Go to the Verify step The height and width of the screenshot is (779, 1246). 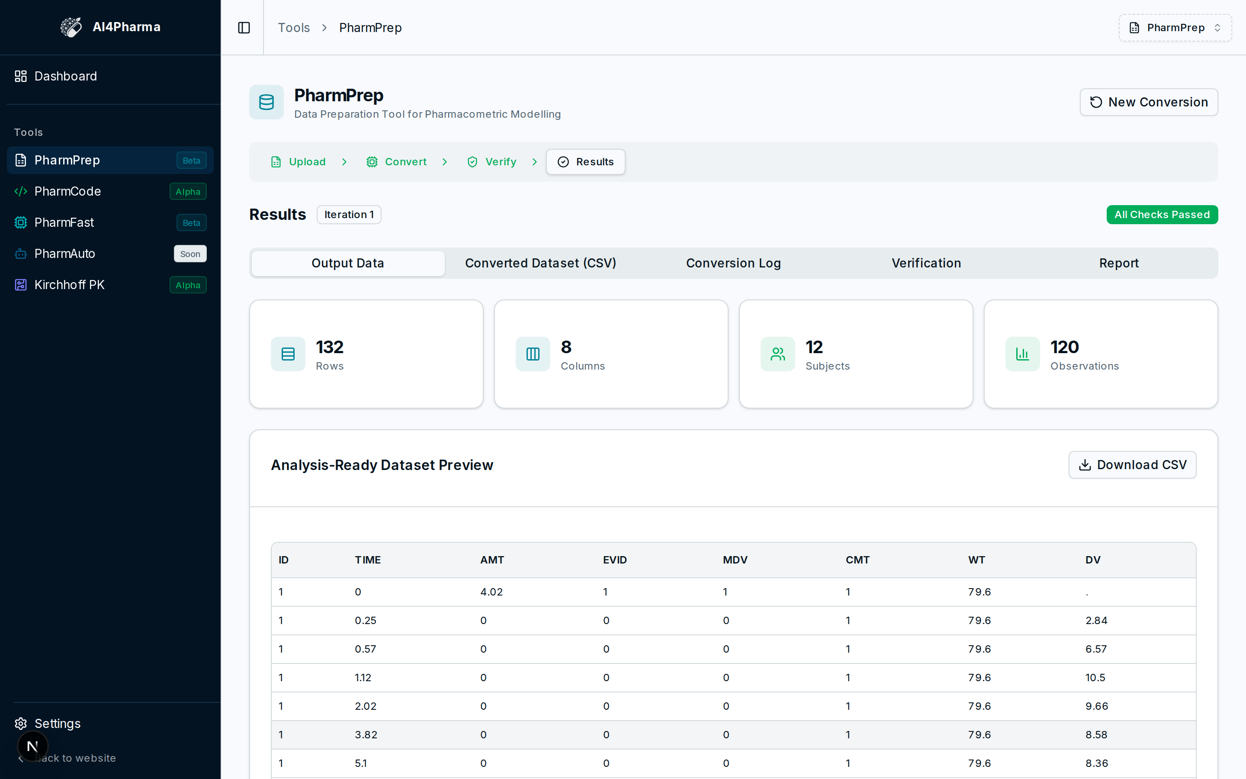[x=492, y=162]
